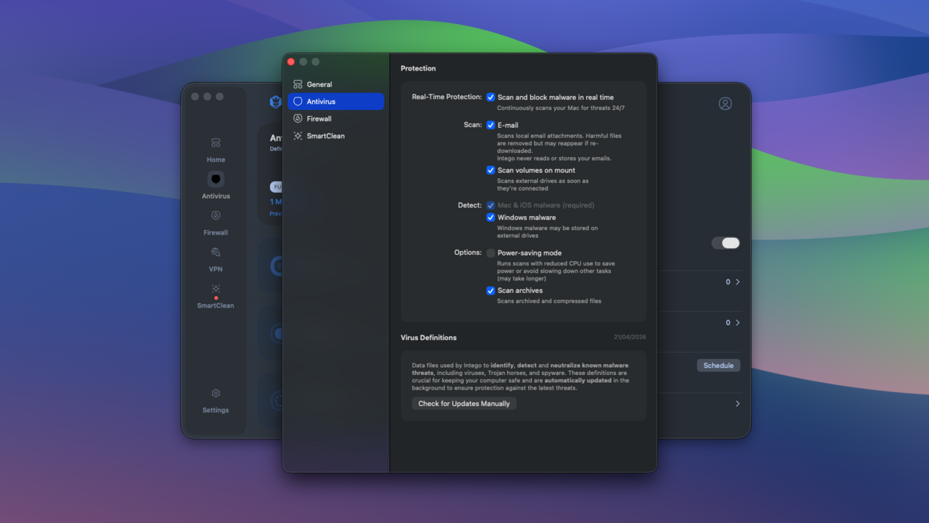This screenshot has width=929, height=523.
Task: Open the Settings gear icon
Action: pos(215,394)
